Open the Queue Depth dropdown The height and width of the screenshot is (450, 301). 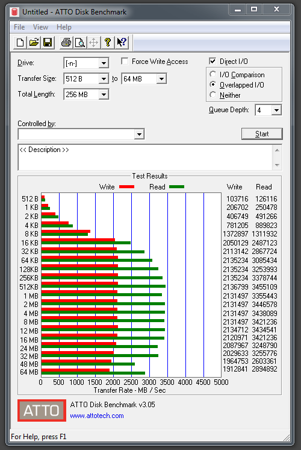(x=276, y=110)
